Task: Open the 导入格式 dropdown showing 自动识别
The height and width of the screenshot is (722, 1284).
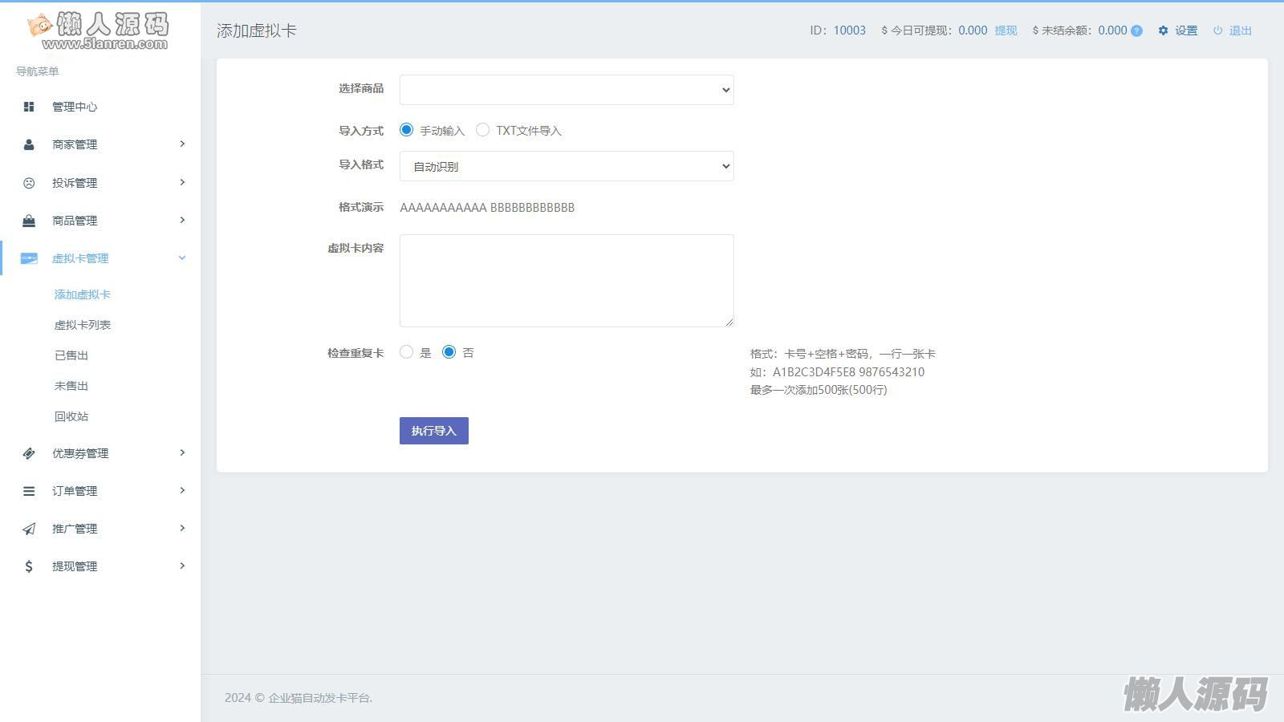Action: tap(567, 166)
